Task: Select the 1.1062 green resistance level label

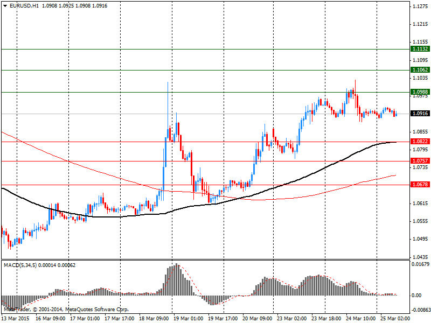Action: tap(420, 70)
